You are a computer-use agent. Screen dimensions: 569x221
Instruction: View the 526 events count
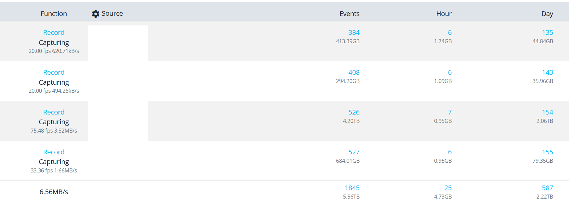[x=354, y=112]
